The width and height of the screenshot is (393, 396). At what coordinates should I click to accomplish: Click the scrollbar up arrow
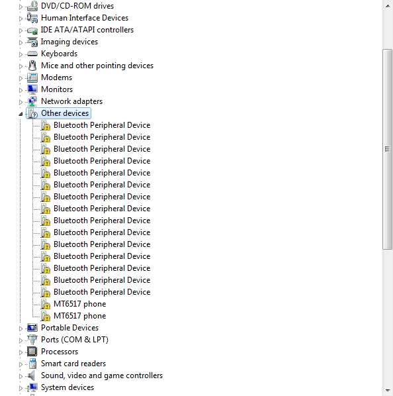388,6
